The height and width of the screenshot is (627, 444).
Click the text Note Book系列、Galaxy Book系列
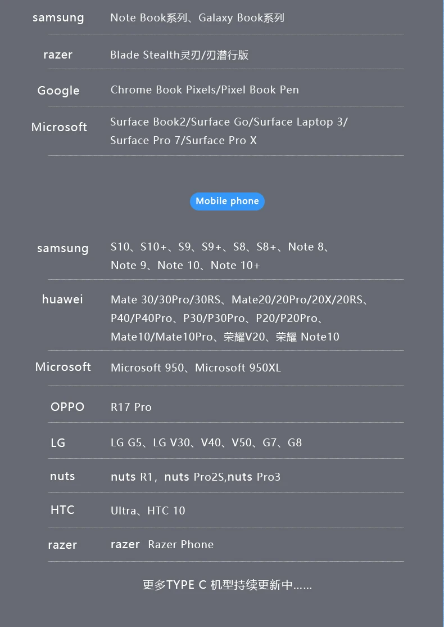pyautogui.click(x=197, y=18)
